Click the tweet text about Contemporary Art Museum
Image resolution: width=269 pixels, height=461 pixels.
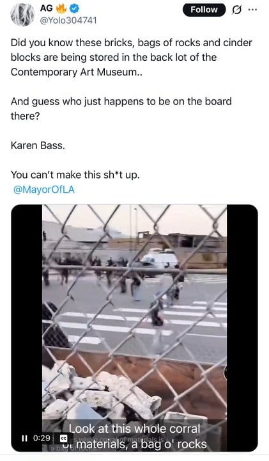tap(132, 58)
